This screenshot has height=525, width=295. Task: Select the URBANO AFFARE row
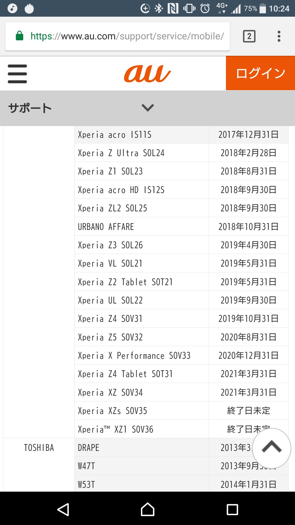click(x=106, y=227)
